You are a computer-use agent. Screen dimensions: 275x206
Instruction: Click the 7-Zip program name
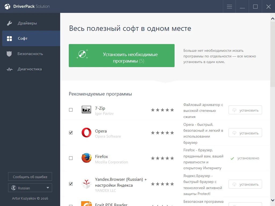pyautogui.click(x=100, y=108)
